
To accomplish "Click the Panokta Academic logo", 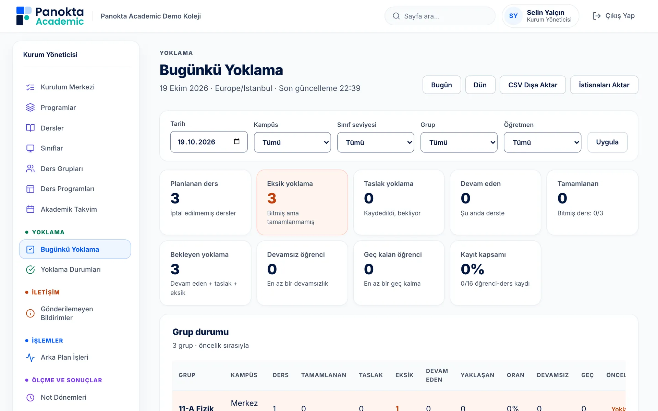I will (x=50, y=16).
